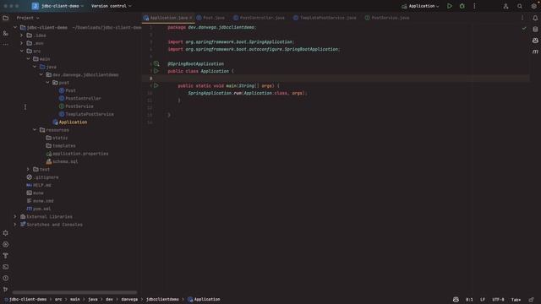Click Copilot status icon in the status bar
This screenshot has width=541, height=304.
[456, 300]
